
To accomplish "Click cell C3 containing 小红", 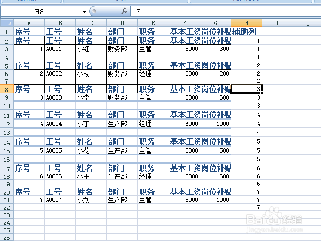I will pyautogui.click(x=91, y=49).
